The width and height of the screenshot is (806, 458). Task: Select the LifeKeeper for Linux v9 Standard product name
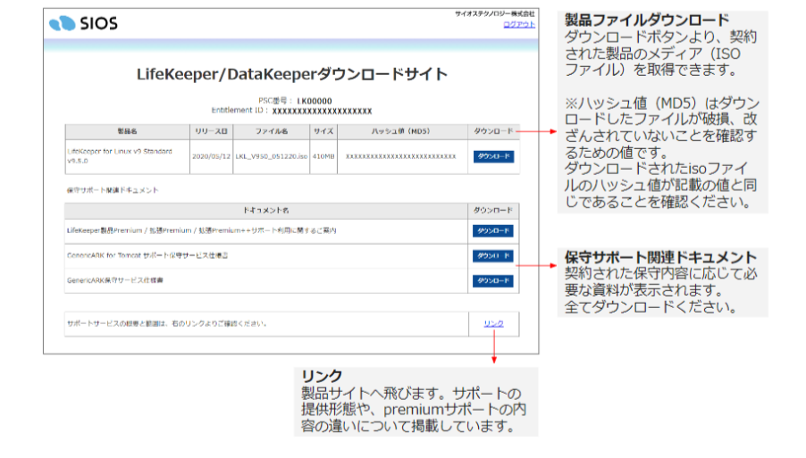pos(120,156)
